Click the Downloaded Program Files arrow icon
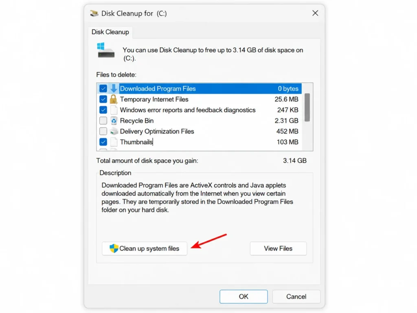 pyautogui.click(x=114, y=88)
